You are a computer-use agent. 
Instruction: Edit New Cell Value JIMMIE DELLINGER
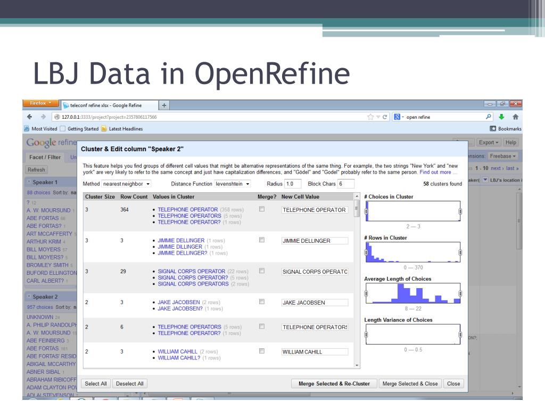coord(315,241)
